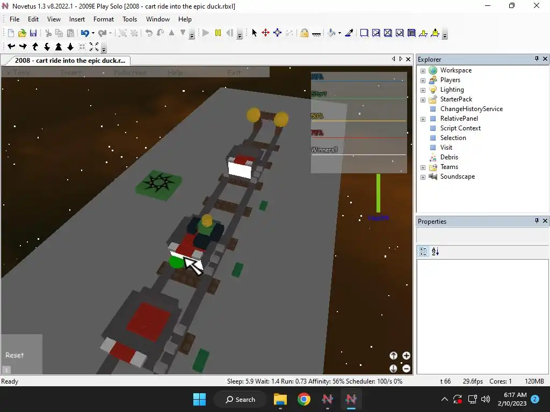This screenshot has width=550, height=412.
Task: Expand the Teams tree node
Action: point(423,167)
